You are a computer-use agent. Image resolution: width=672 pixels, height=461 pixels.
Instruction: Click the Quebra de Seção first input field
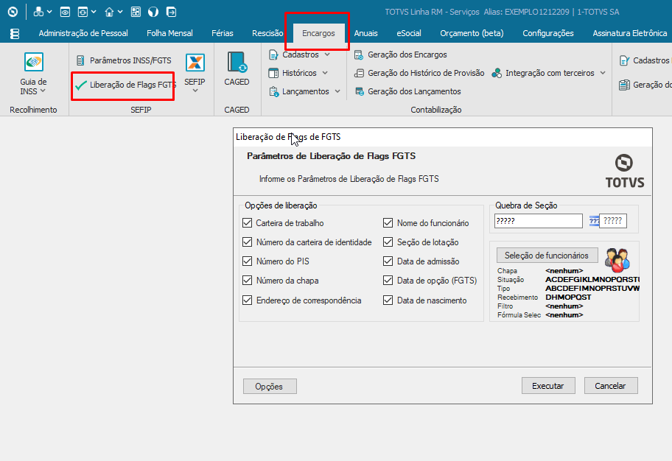click(539, 221)
